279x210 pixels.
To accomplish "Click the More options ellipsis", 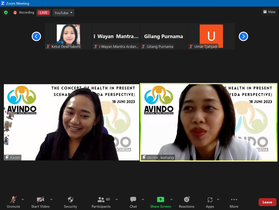I will (234, 200).
